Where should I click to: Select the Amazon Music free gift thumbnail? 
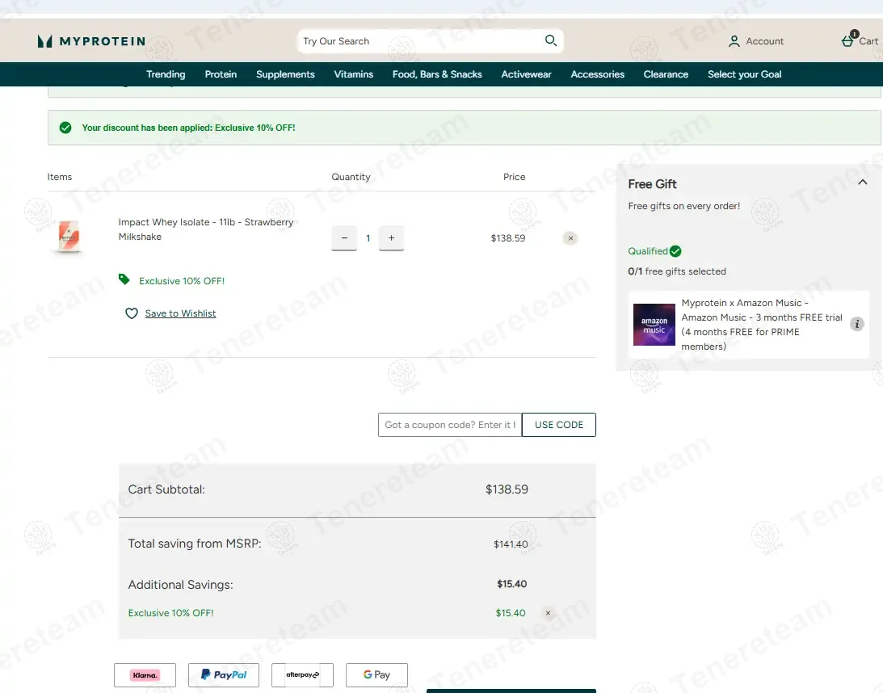(x=654, y=325)
